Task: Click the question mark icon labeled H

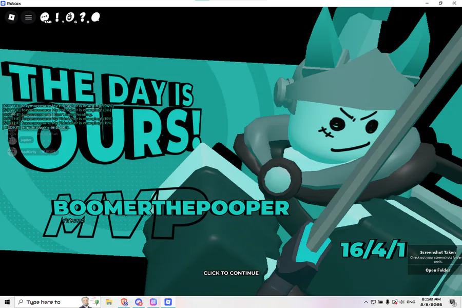Action: [83, 17]
